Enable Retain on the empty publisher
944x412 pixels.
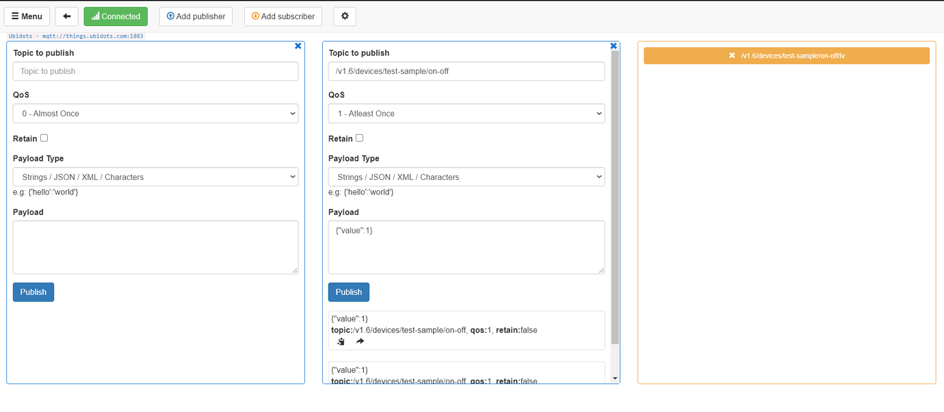point(43,137)
